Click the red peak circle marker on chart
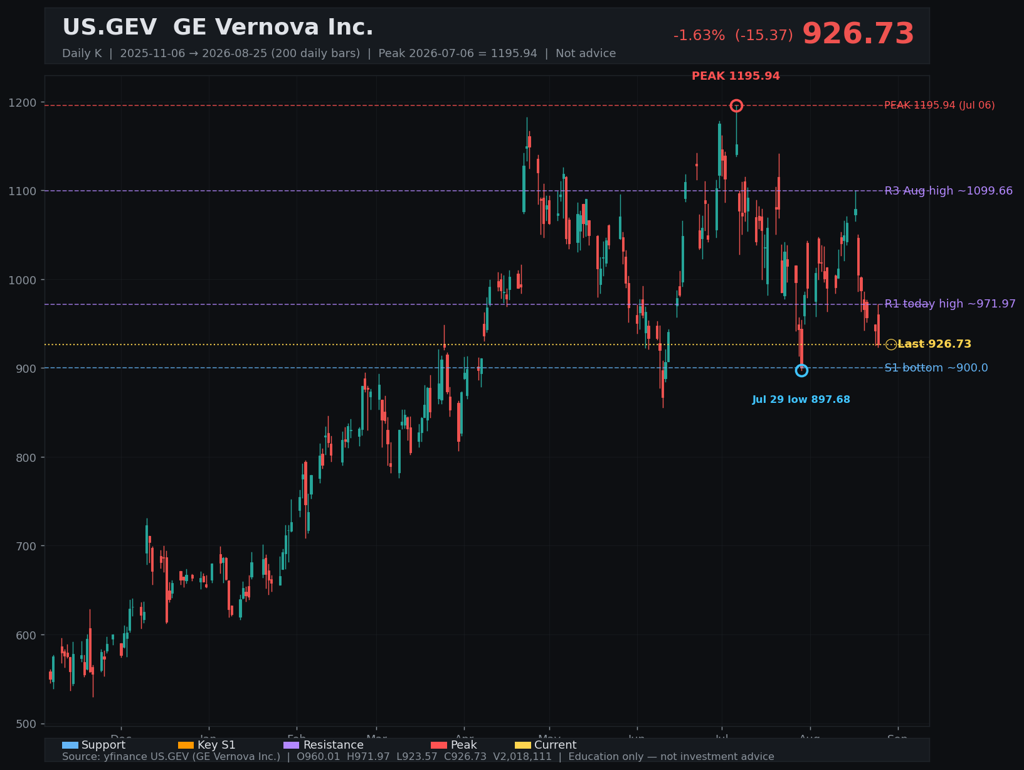This screenshot has width=1024, height=770. click(x=736, y=105)
